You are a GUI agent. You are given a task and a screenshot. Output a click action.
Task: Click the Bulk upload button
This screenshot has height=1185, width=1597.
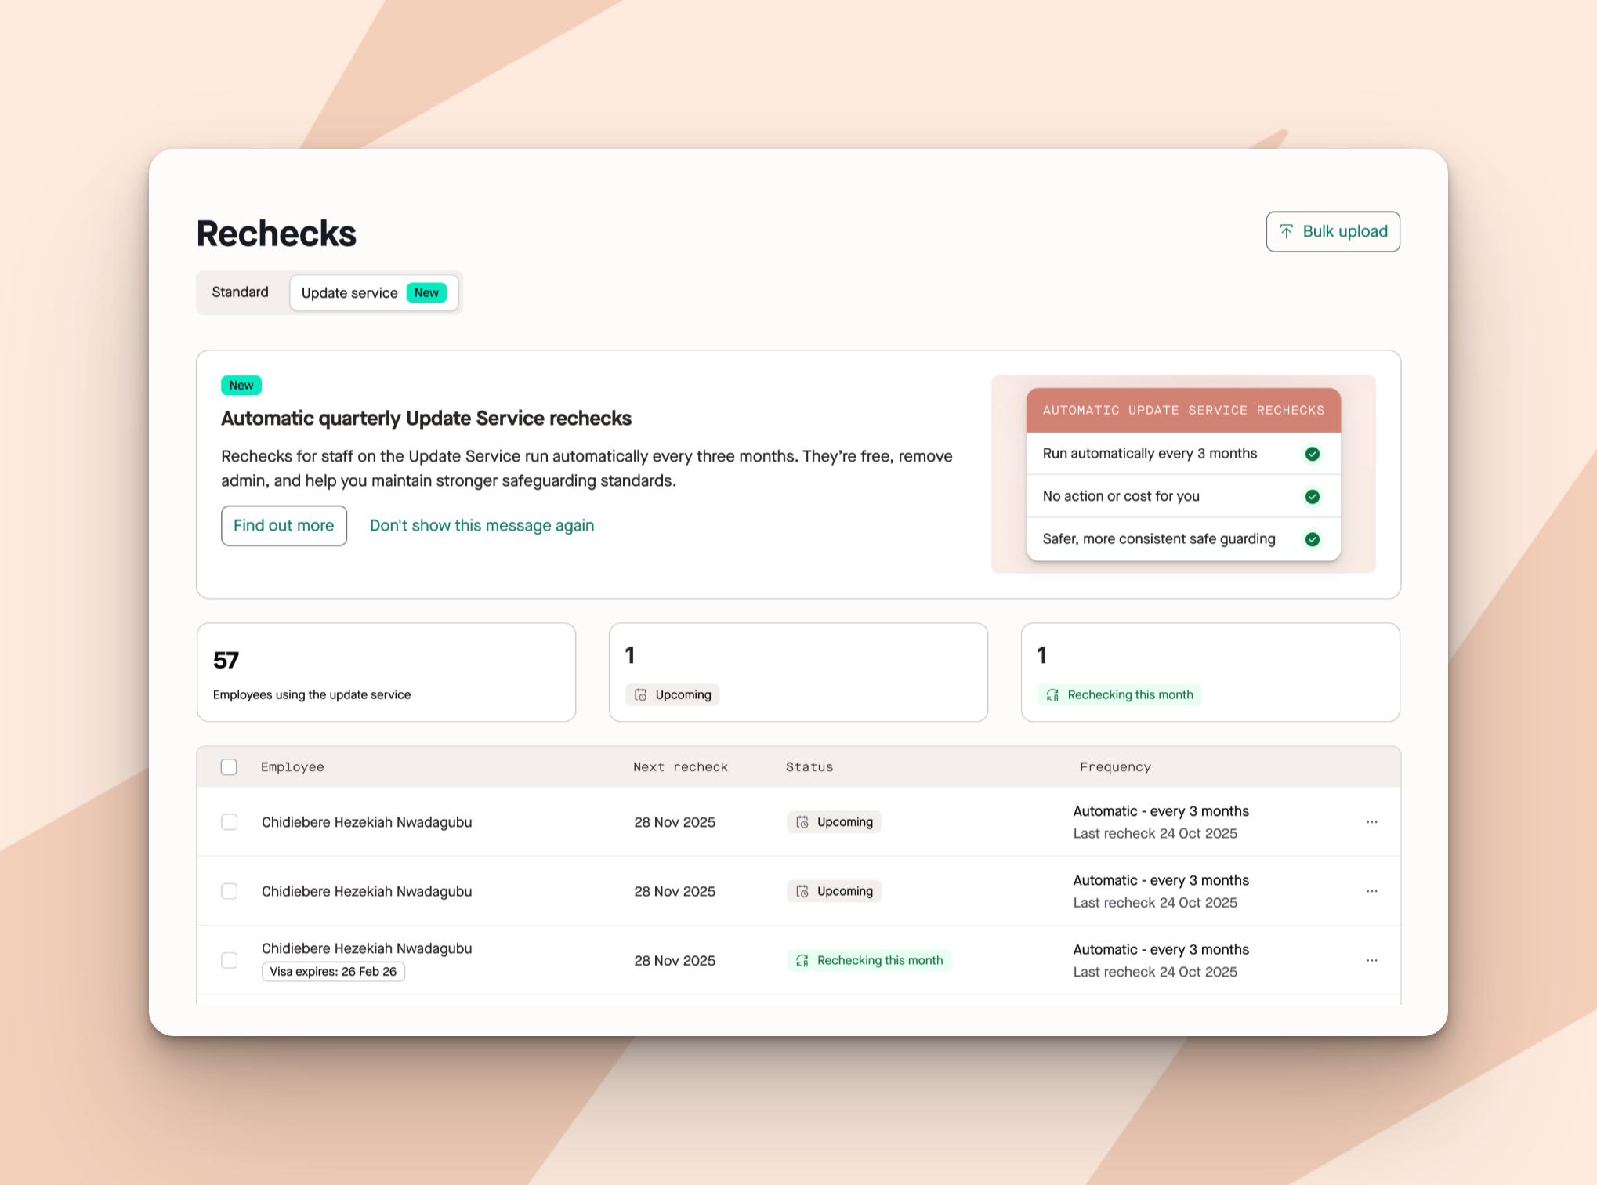tap(1333, 231)
